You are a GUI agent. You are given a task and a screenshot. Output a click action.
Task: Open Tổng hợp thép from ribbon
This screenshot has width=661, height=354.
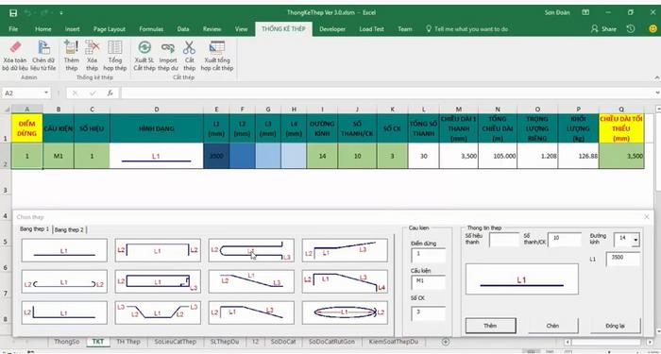coord(114,47)
